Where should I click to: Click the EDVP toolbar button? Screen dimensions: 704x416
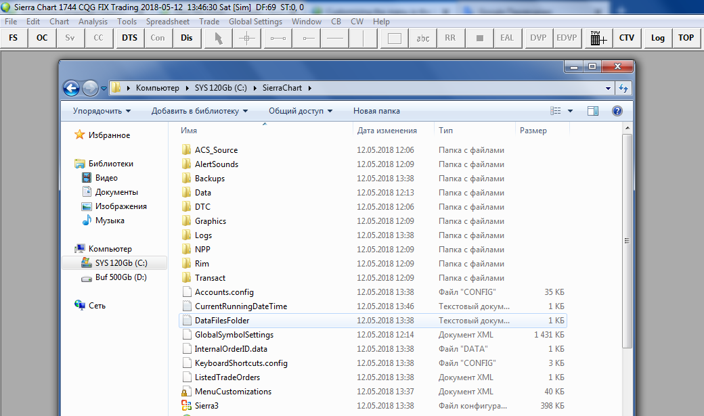coord(567,38)
